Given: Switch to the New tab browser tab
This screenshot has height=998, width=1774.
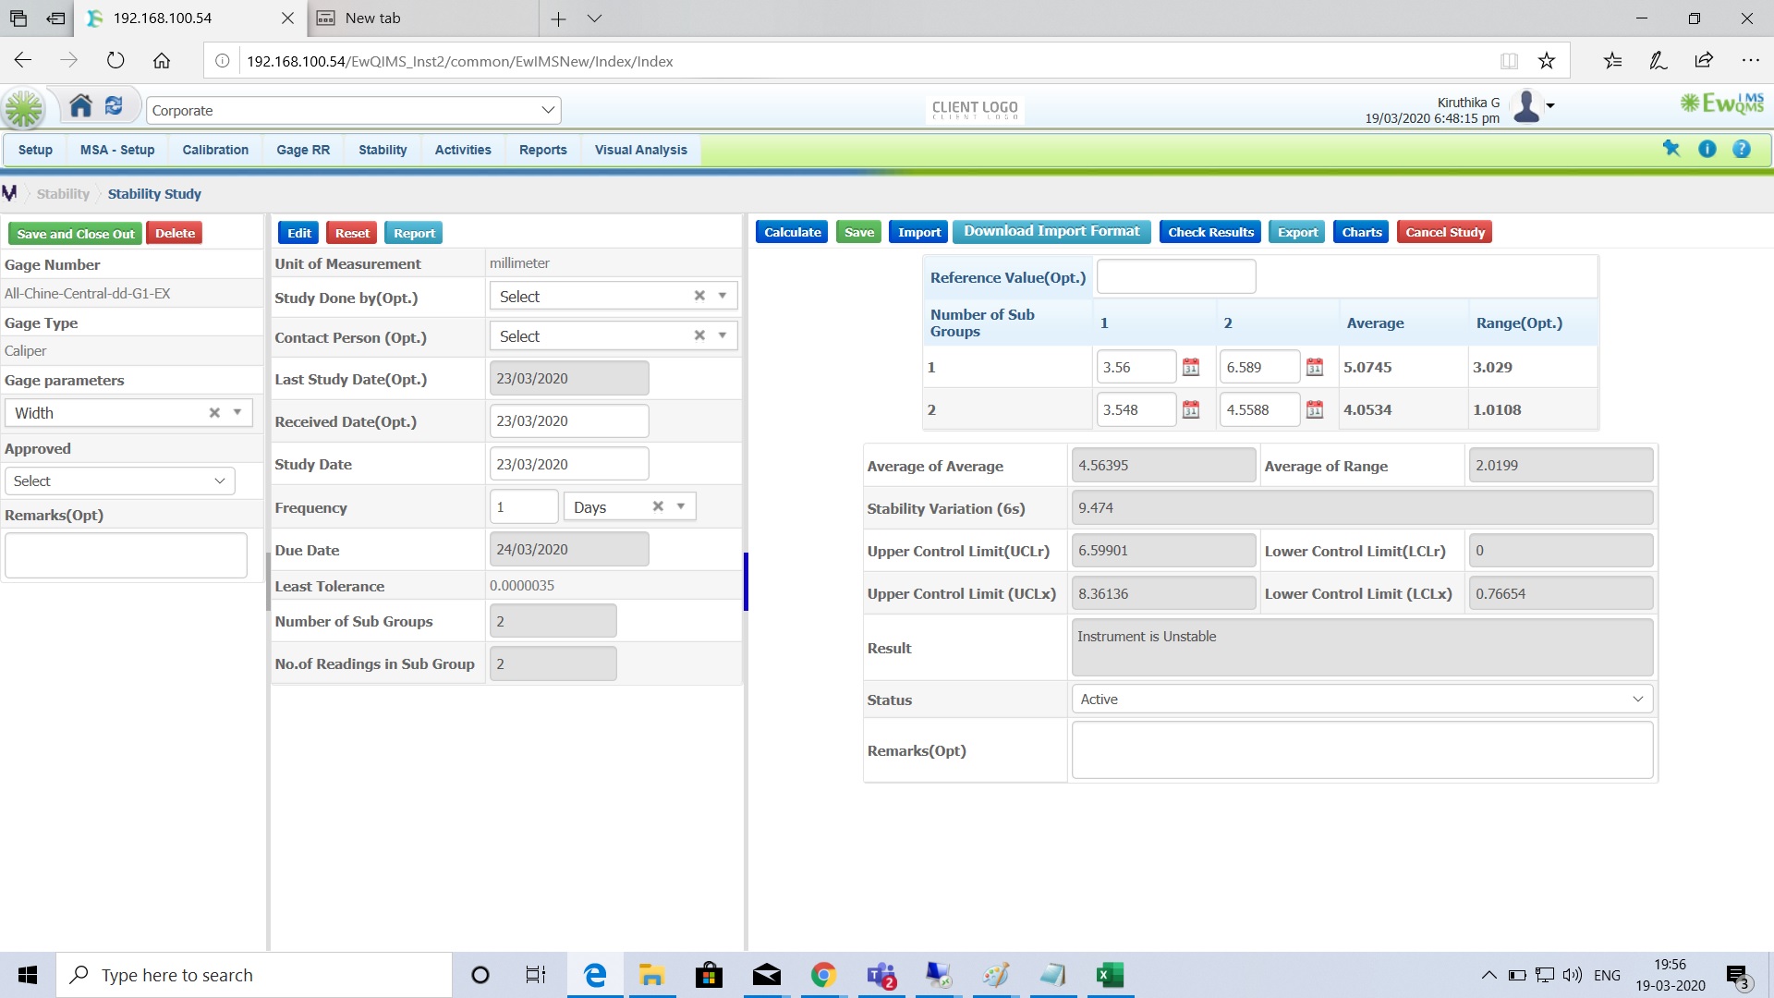Looking at the screenshot, I should (x=423, y=18).
